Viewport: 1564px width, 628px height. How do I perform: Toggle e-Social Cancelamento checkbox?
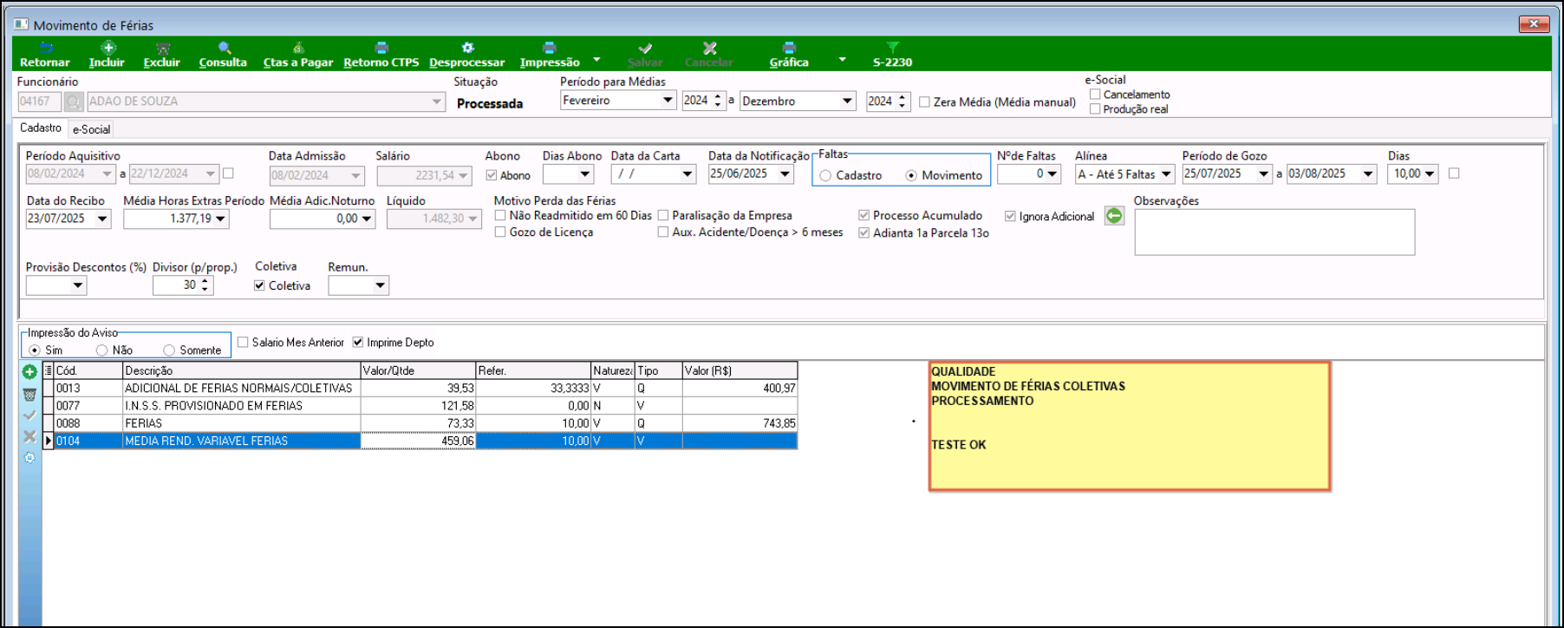coord(1095,95)
